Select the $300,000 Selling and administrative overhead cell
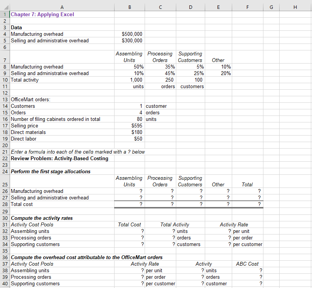Image resolution: width=312 pixels, height=288 pixels. coord(129,40)
